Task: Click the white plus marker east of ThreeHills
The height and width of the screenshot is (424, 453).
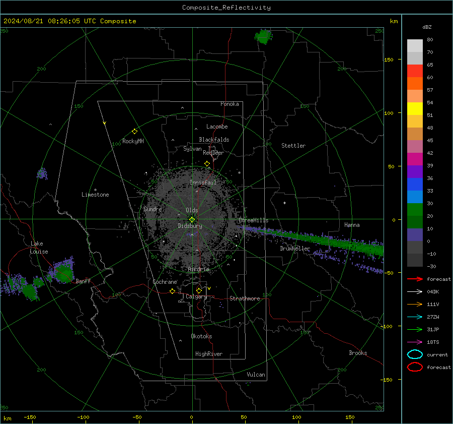Action: click(x=284, y=203)
